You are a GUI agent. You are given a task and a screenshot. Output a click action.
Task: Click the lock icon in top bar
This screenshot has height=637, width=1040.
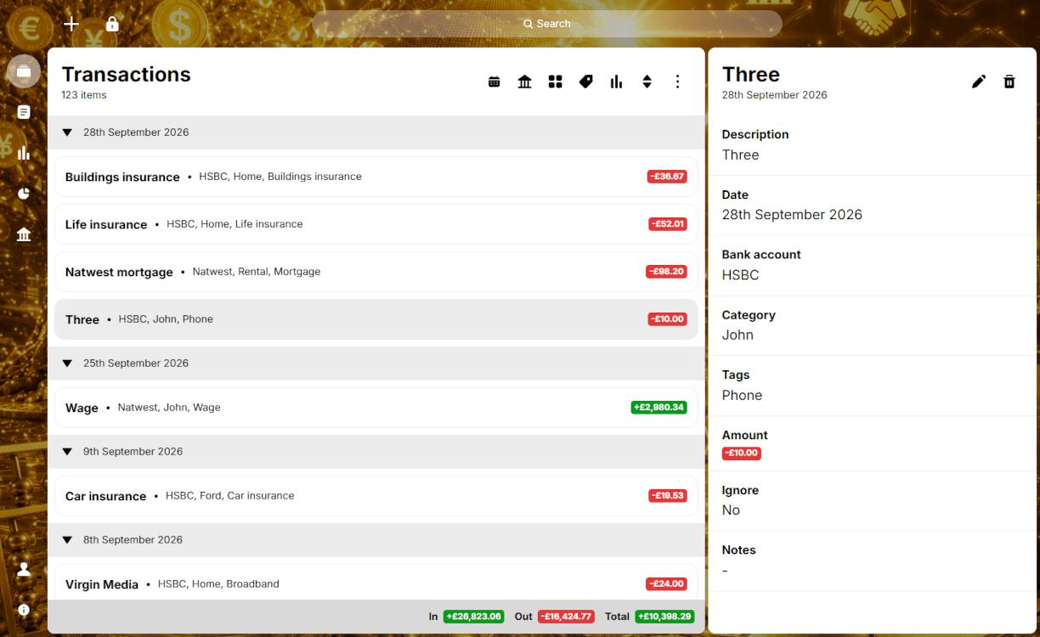click(112, 24)
